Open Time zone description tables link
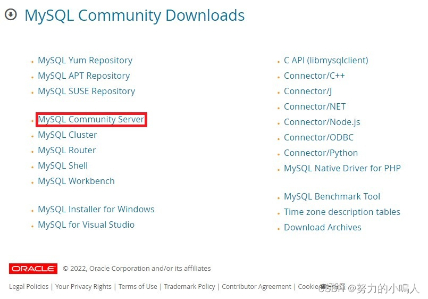Screen dimensions: 428x299 (x=342, y=212)
